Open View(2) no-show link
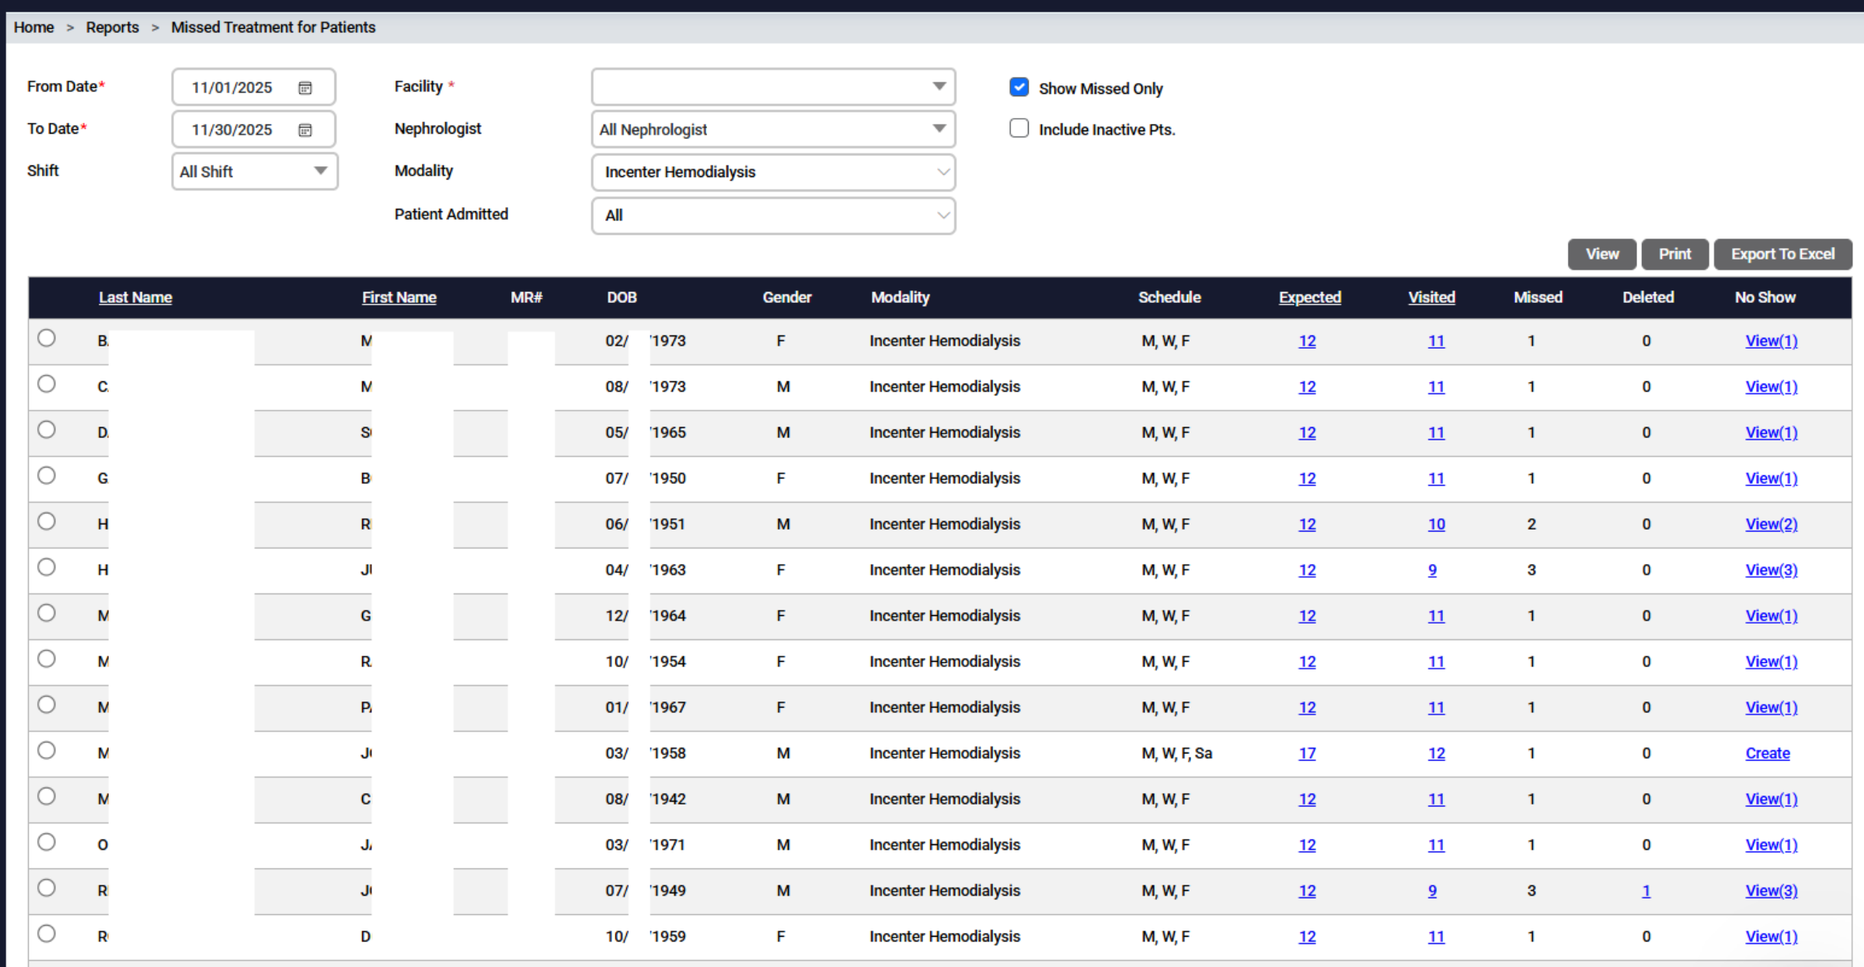The width and height of the screenshot is (1864, 967). (1772, 524)
